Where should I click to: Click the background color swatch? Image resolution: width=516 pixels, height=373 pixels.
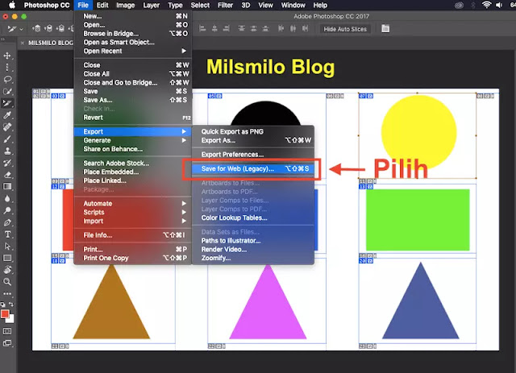[x=10, y=319]
